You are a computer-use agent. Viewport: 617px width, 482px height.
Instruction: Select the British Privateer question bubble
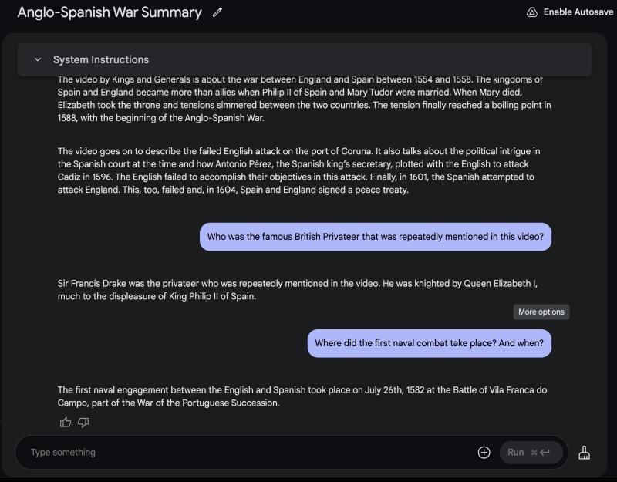pos(376,237)
